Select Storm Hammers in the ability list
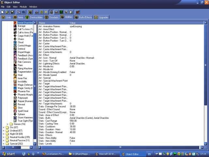 pos(25,117)
